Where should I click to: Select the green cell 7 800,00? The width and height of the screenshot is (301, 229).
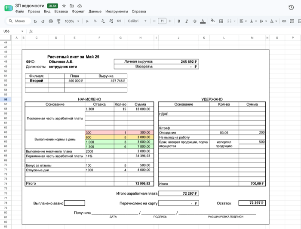coord(140,147)
